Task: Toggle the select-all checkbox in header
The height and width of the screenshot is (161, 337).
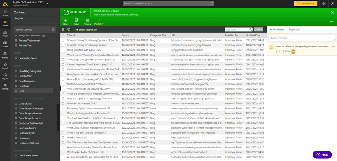Action: tap(63, 35)
